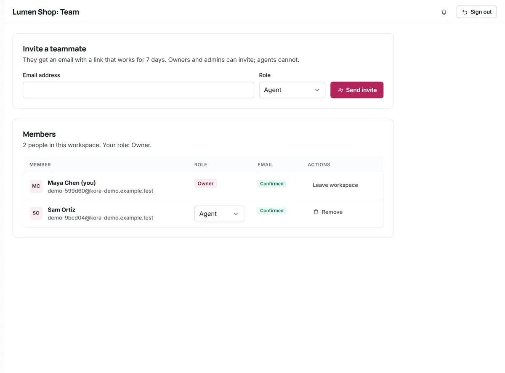Click the MEMBER column header
Image resolution: width=505 pixels, height=373 pixels.
point(40,164)
